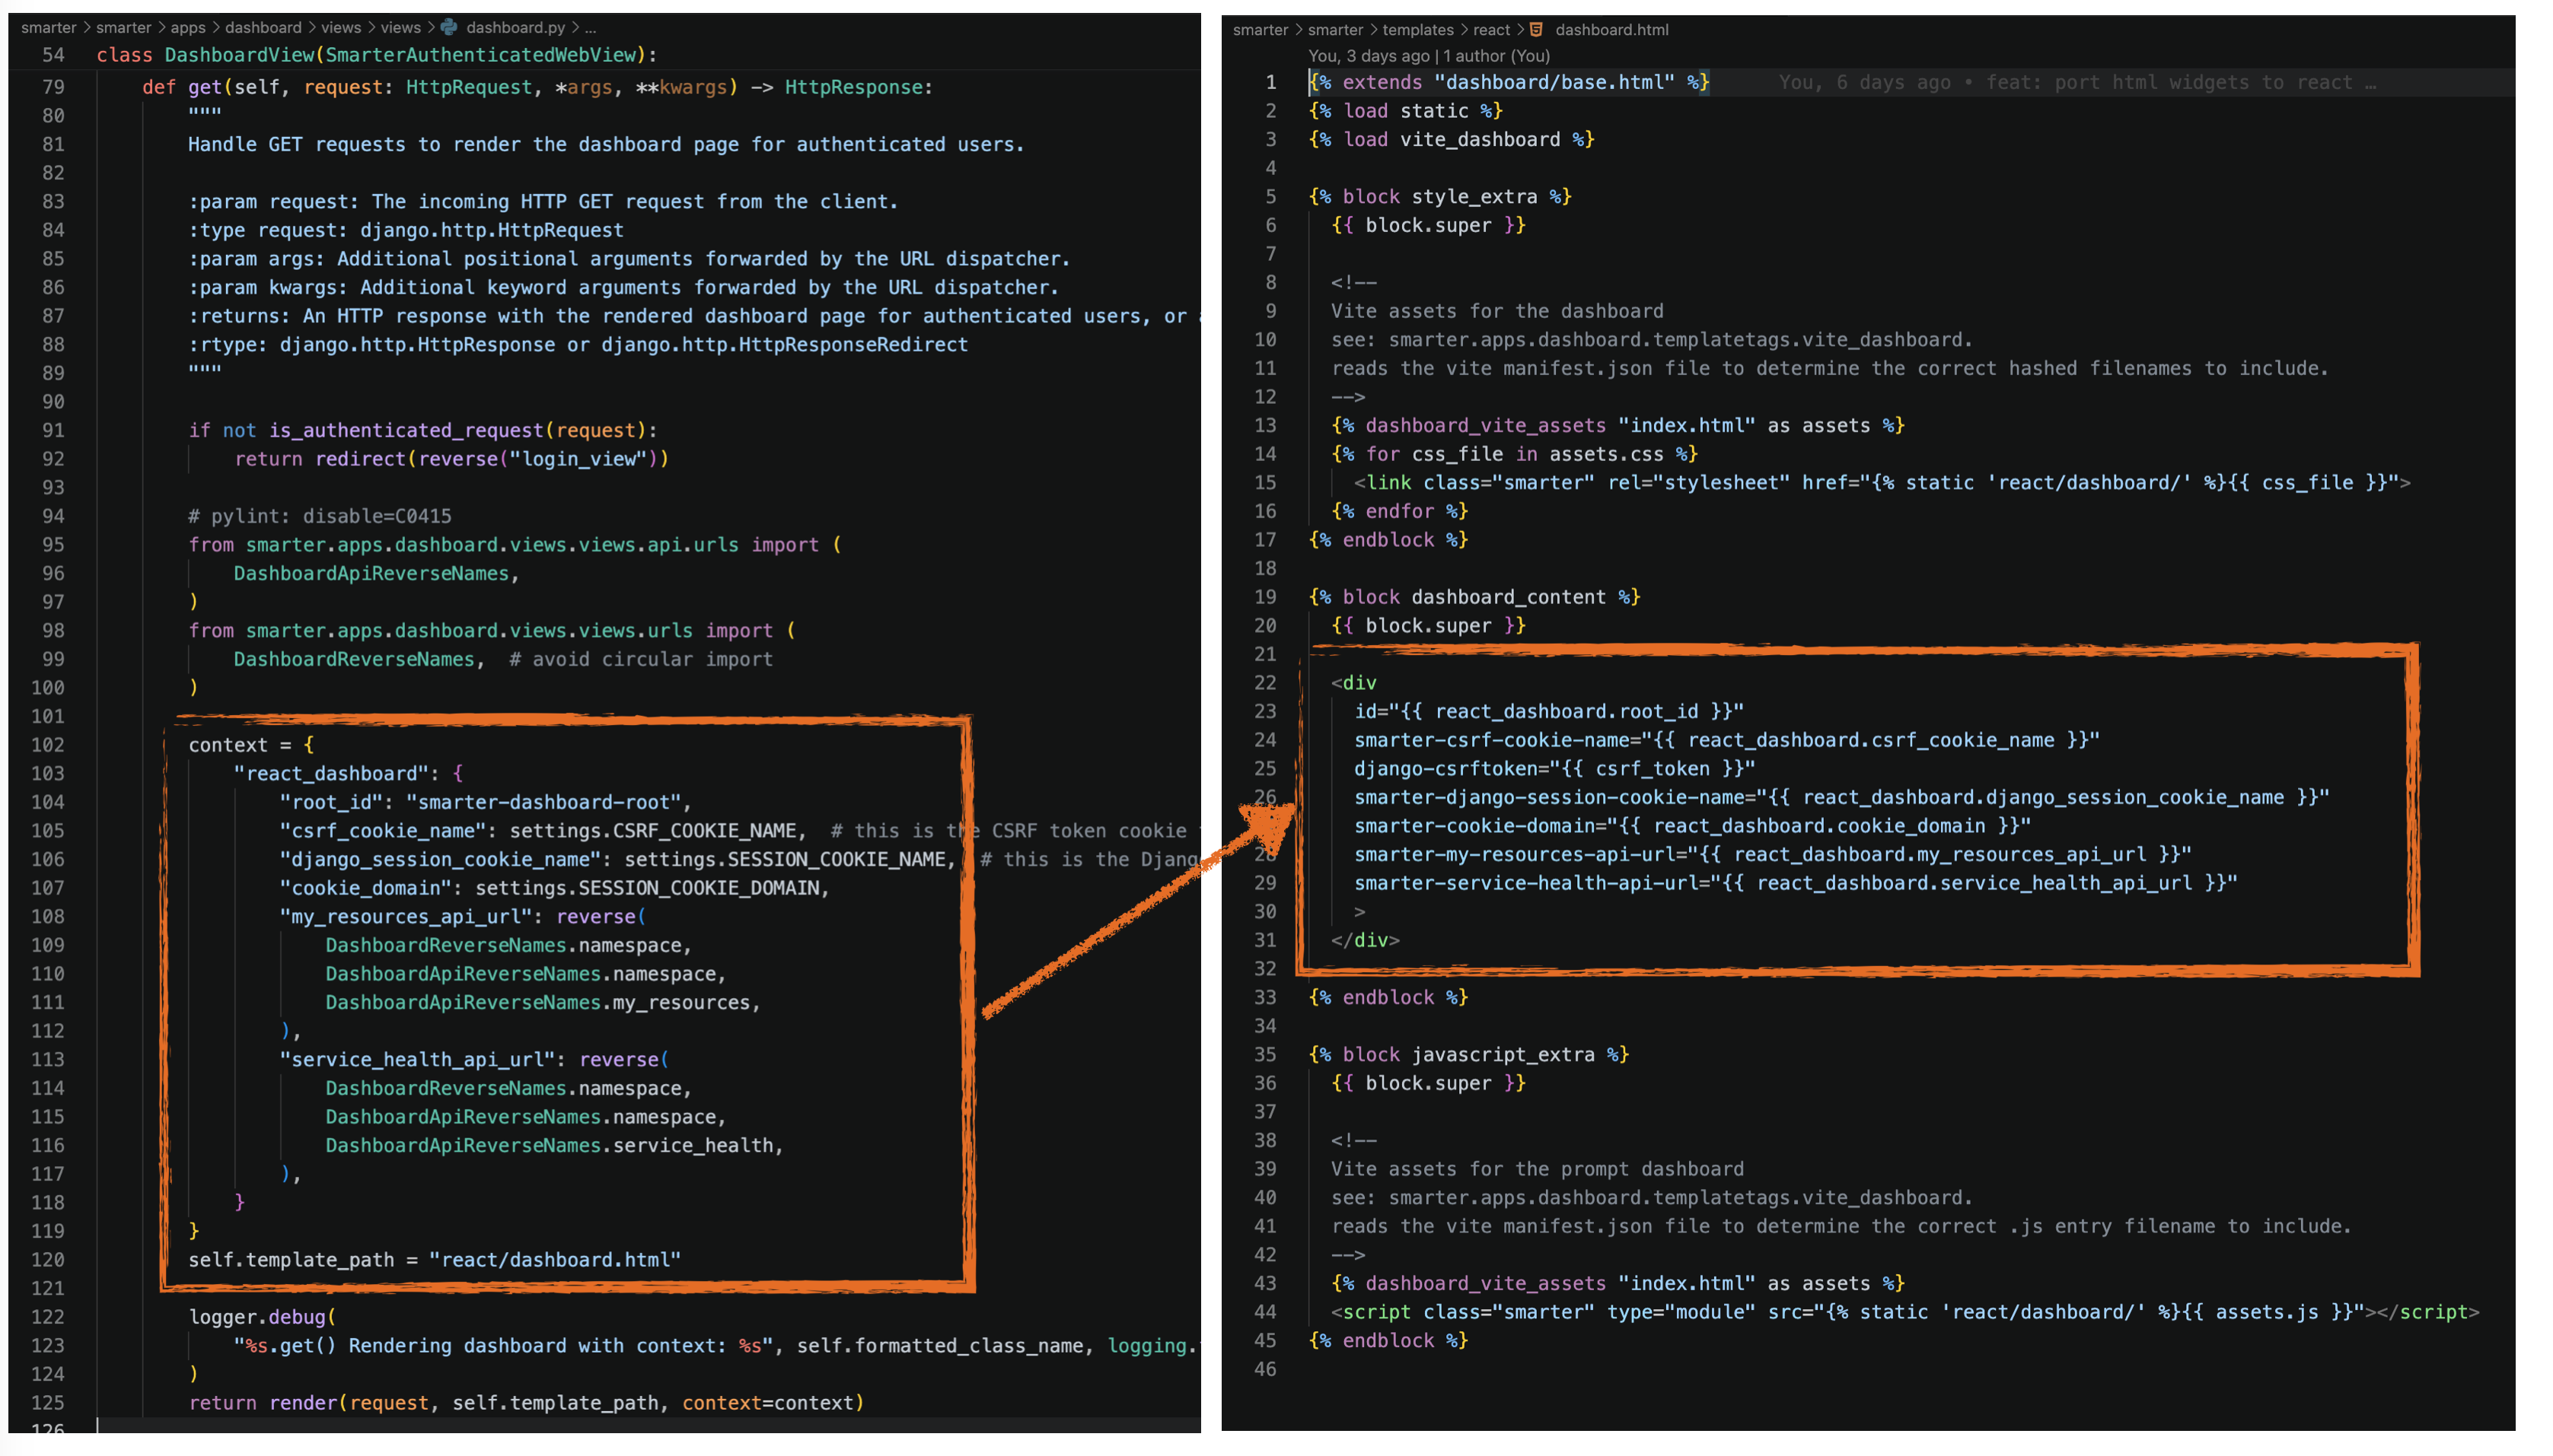Click '"react_dashboard": {' dictionary key
The image size is (2553, 1456).
348,774
